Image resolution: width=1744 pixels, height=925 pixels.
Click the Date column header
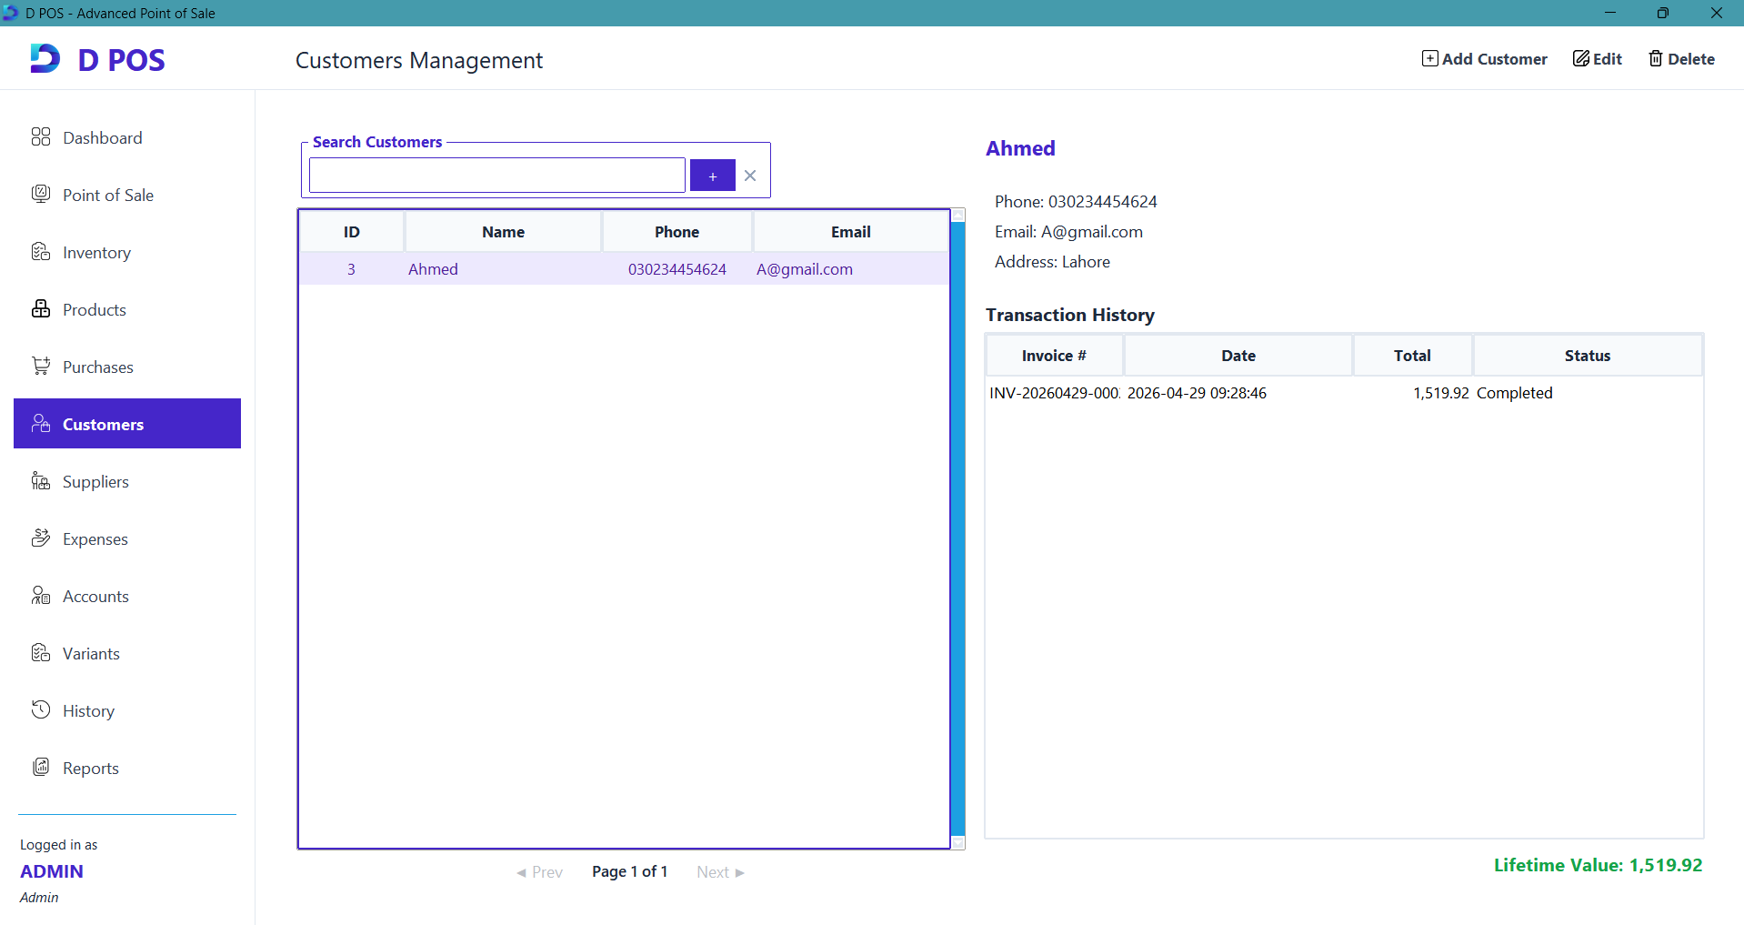1238,356
